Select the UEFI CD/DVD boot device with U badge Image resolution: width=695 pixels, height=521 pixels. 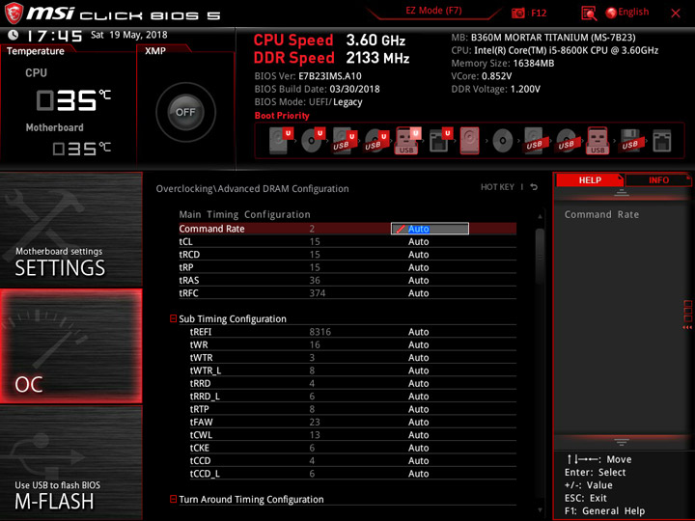(x=313, y=141)
